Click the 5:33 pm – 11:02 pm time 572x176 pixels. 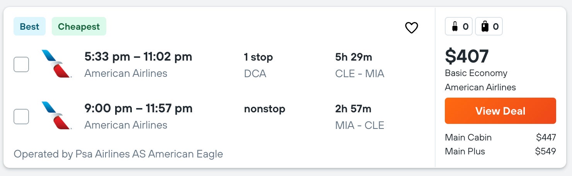[x=138, y=57]
